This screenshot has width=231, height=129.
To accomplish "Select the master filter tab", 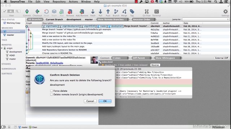I will [x=89, y=19].
